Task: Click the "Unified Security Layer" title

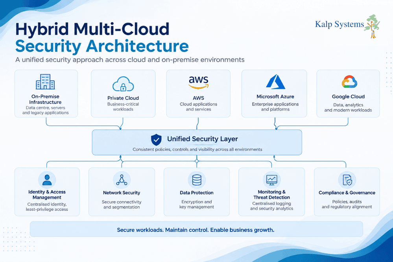Action: click(203, 139)
